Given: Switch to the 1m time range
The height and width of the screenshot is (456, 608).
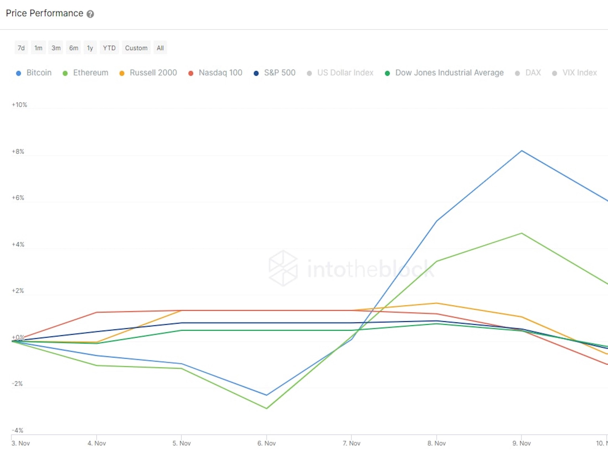Looking at the screenshot, I should pyautogui.click(x=38, y=48).
